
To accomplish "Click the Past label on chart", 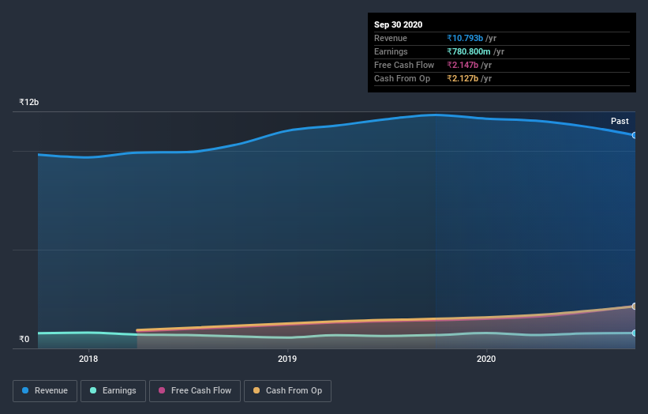I will [x=620, y=121].
